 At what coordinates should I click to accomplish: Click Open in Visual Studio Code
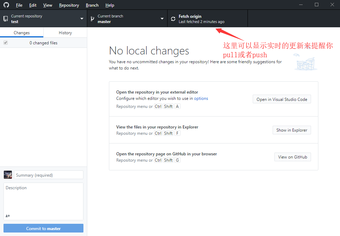[282, 99]
